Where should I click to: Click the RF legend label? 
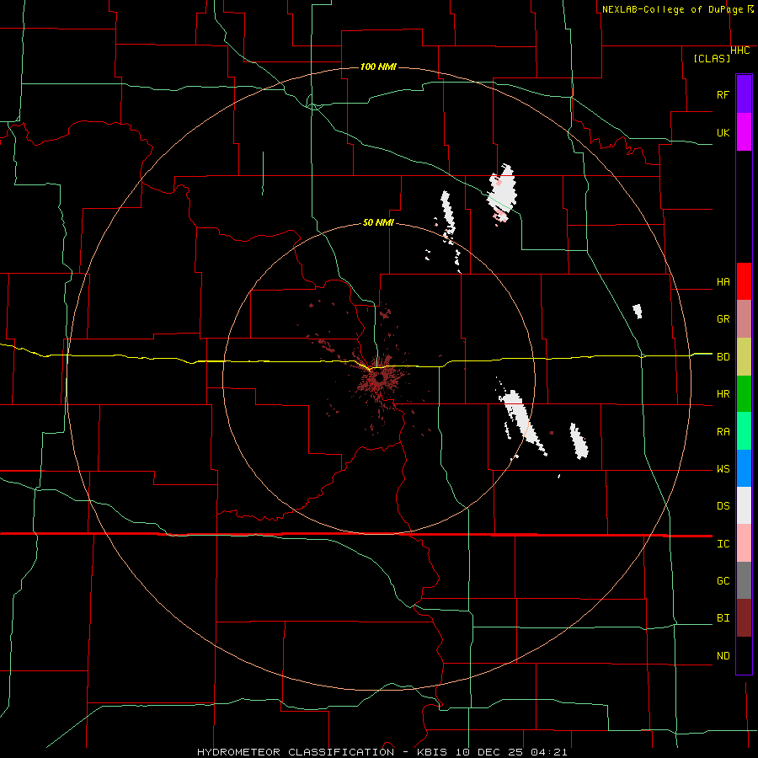pyautogui.click(x=723, y=94)
